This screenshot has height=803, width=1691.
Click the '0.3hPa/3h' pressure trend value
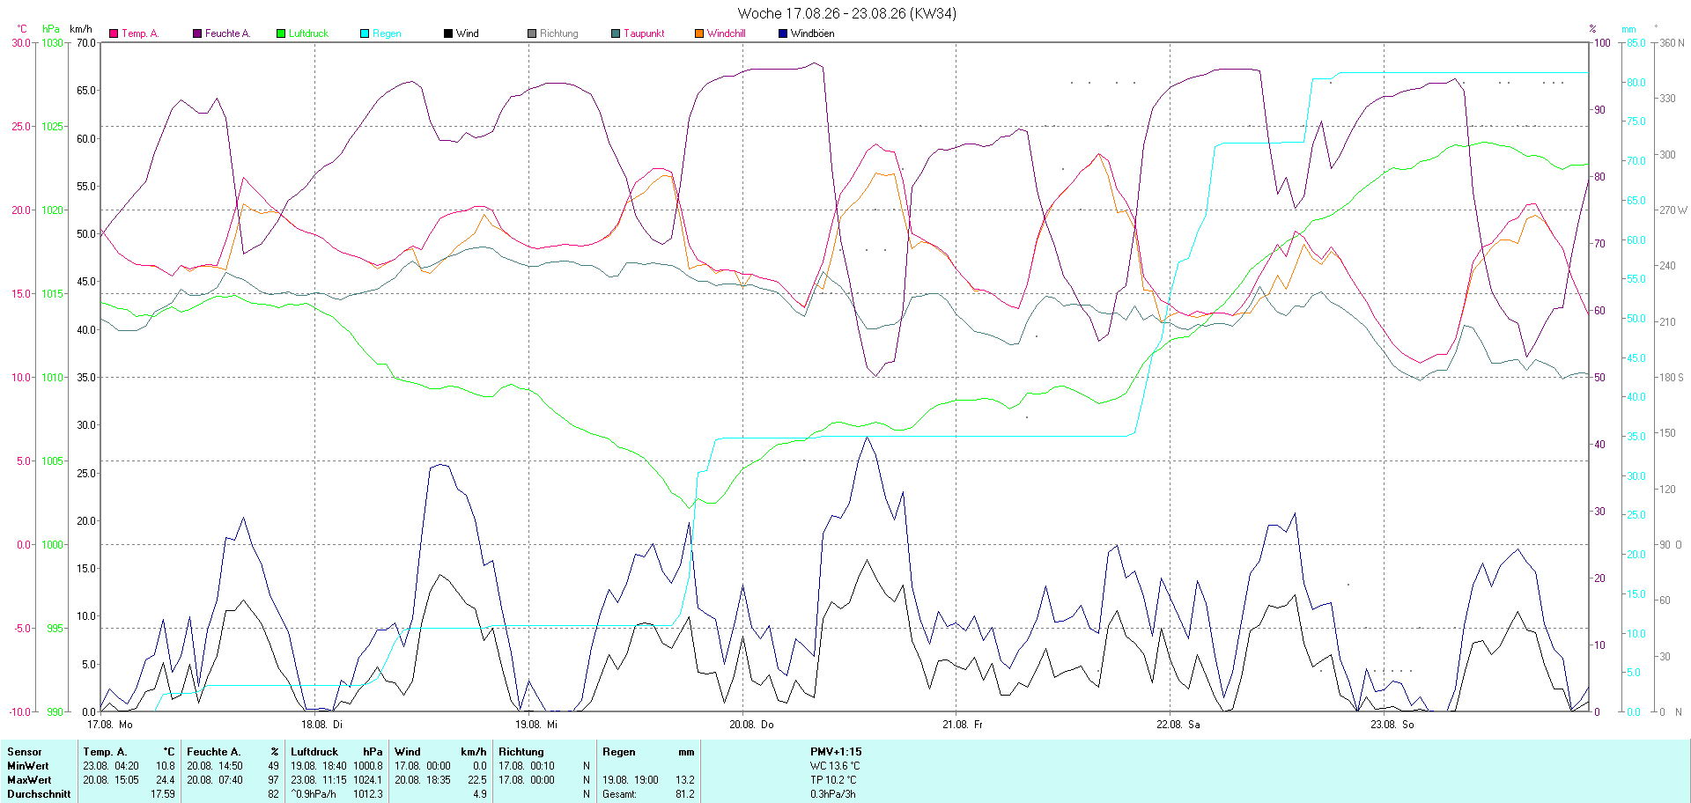coord(833,794)
